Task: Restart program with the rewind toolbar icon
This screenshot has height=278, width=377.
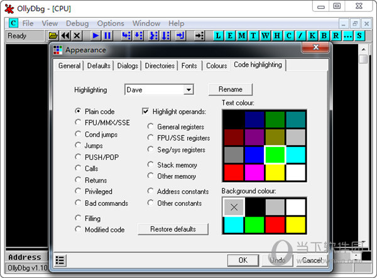Action: point(65,36)
